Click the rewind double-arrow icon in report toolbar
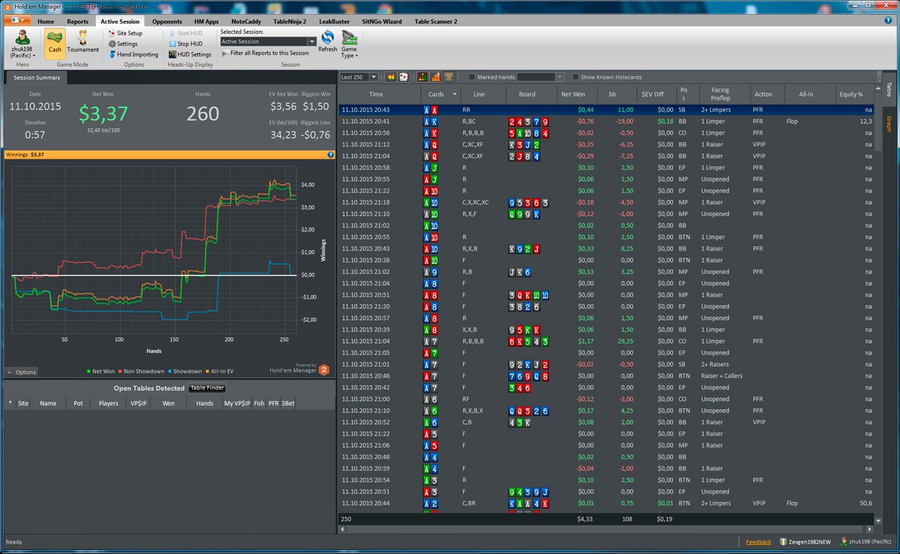The height and width of the screenshot is (554, 900). tap(390, 77)
